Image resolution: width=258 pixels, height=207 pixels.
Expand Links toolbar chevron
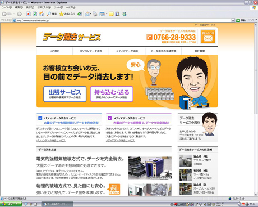point(256,20)
